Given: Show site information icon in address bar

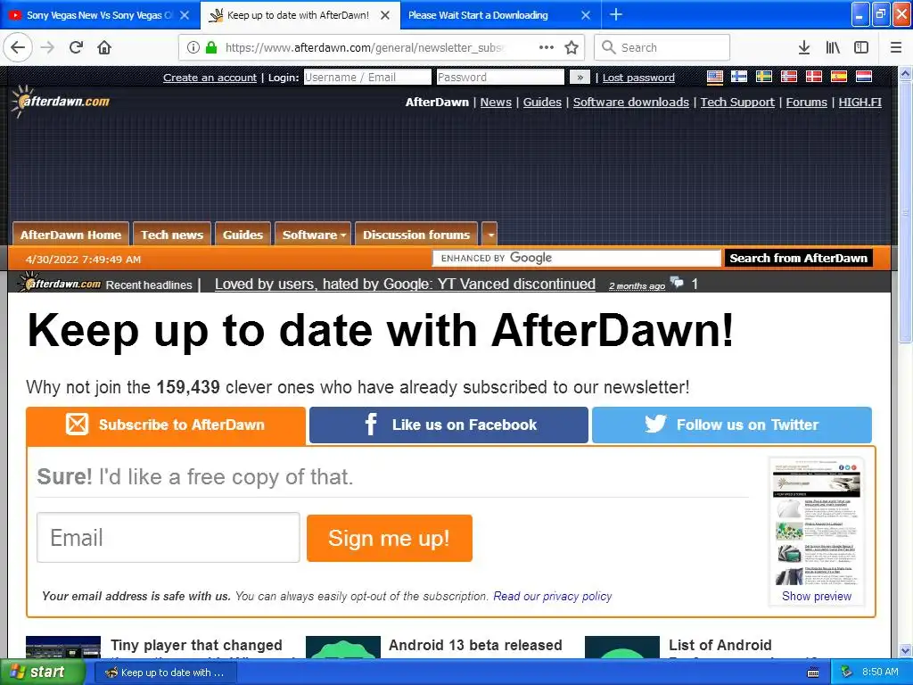Looking at the screenshot, I should (193, 48).
